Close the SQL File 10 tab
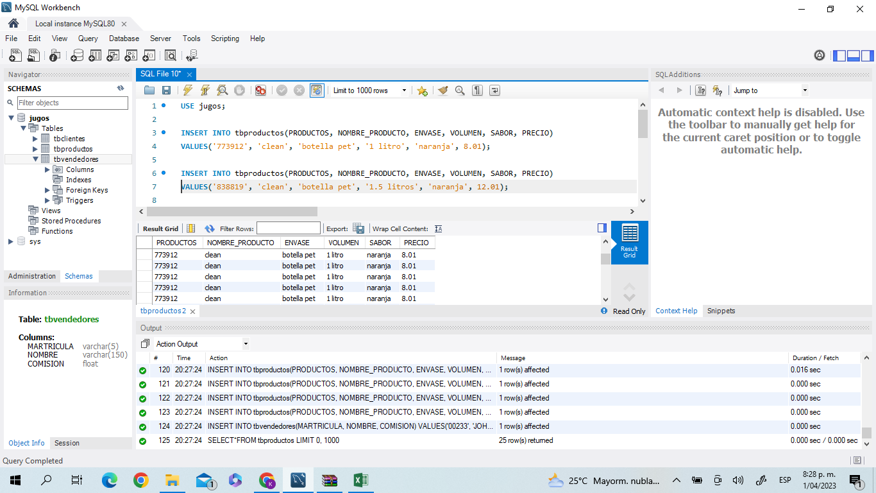Screen dimensions: 876x493 point(190,74)
